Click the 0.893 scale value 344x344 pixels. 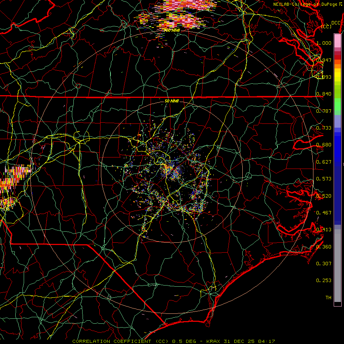coord(324,77)
